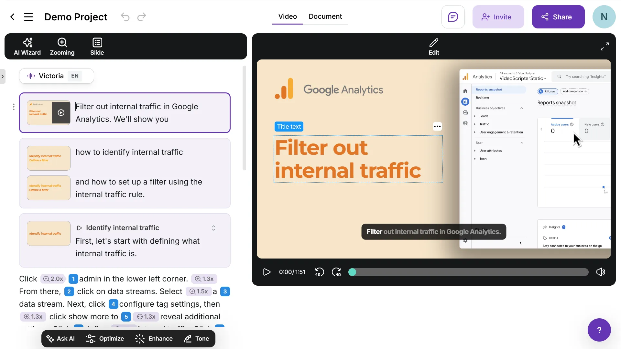Open the help question mark button

point(599,330)
